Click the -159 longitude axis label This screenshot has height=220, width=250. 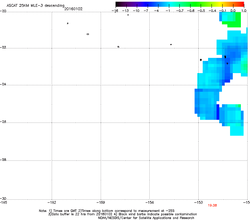(101, 203)
